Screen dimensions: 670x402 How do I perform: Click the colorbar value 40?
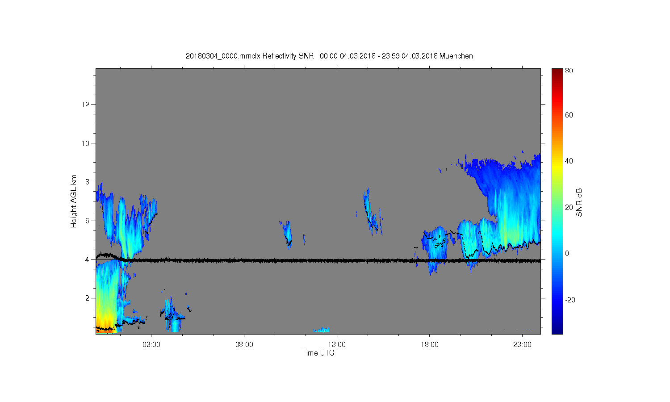pyautogui.click(x=569, y=161)
